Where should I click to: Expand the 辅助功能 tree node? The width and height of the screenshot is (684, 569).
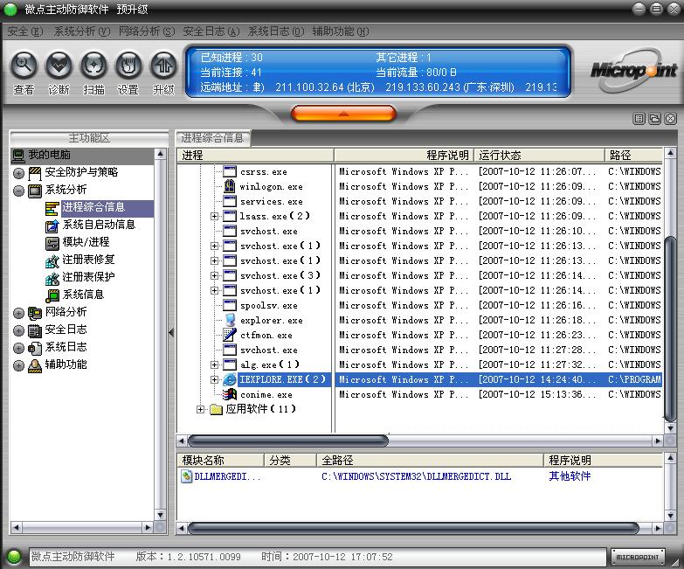point(18,365)
